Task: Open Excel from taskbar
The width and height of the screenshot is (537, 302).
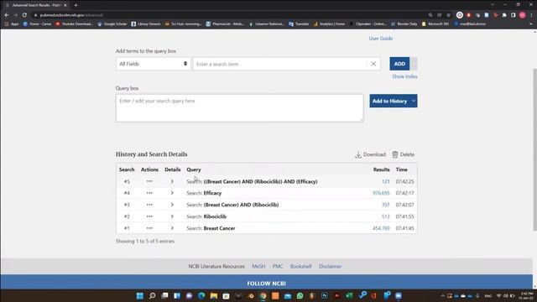Action: [x=349, y=296]
